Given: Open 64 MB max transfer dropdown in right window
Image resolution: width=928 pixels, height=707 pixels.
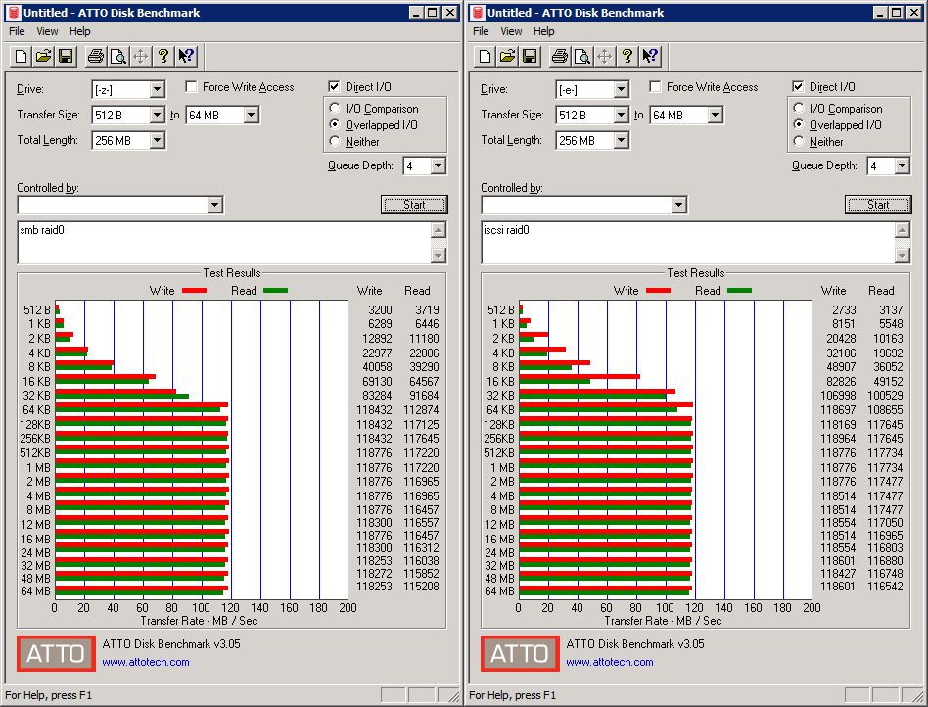Looking at the screenshot, I should click(x=715, y=115).
